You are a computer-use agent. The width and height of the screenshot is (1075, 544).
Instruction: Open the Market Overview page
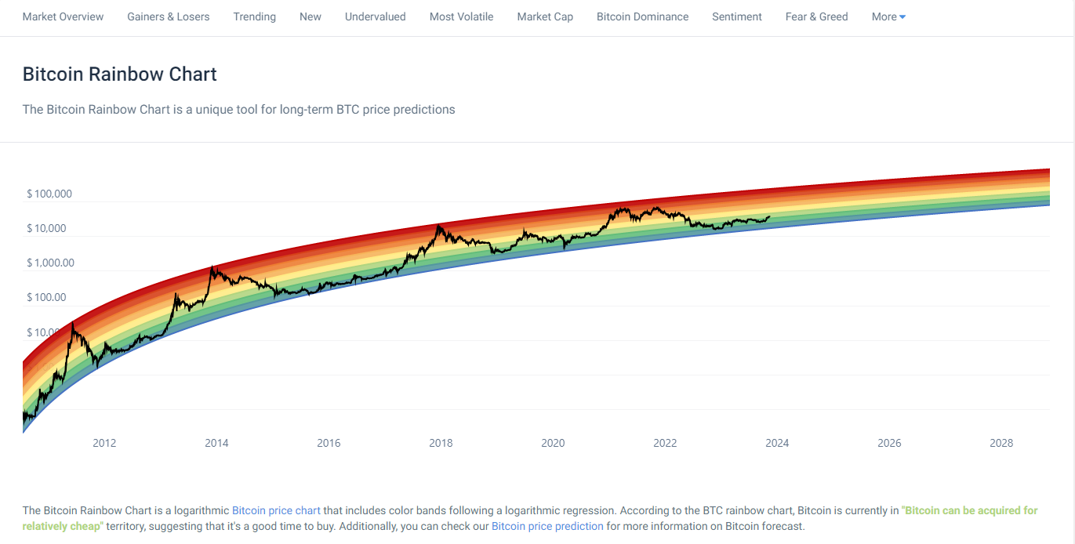point(63,16)
